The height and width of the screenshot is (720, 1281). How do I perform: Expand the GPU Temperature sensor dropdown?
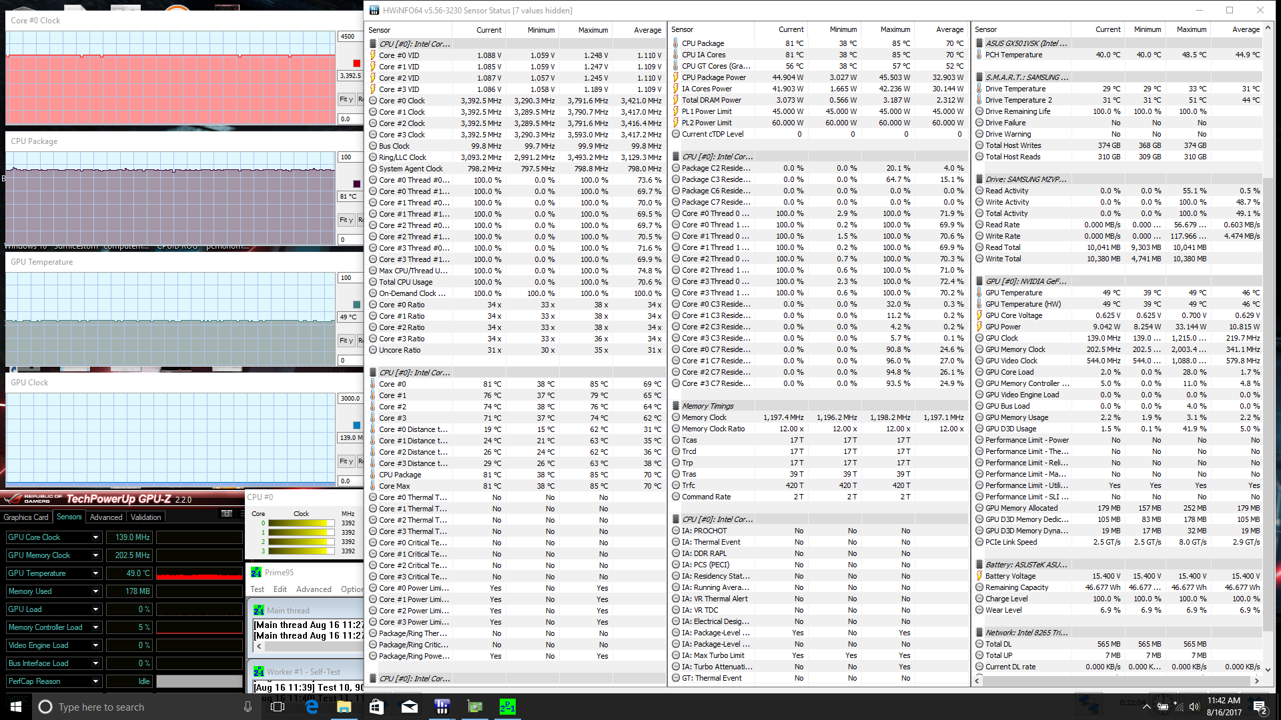point(95,573)
